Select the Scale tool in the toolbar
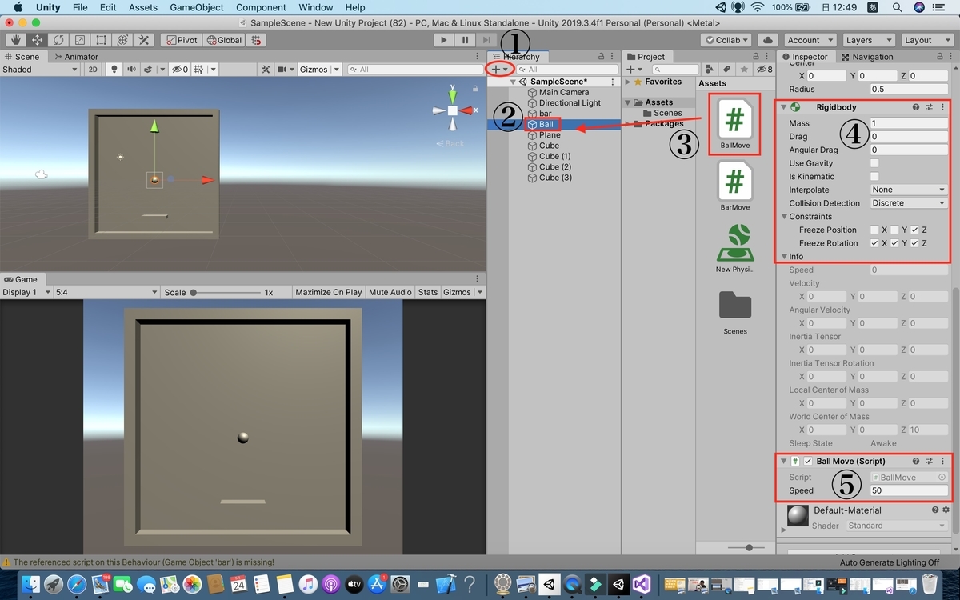 pyautogui.click(x=80, y=40)
